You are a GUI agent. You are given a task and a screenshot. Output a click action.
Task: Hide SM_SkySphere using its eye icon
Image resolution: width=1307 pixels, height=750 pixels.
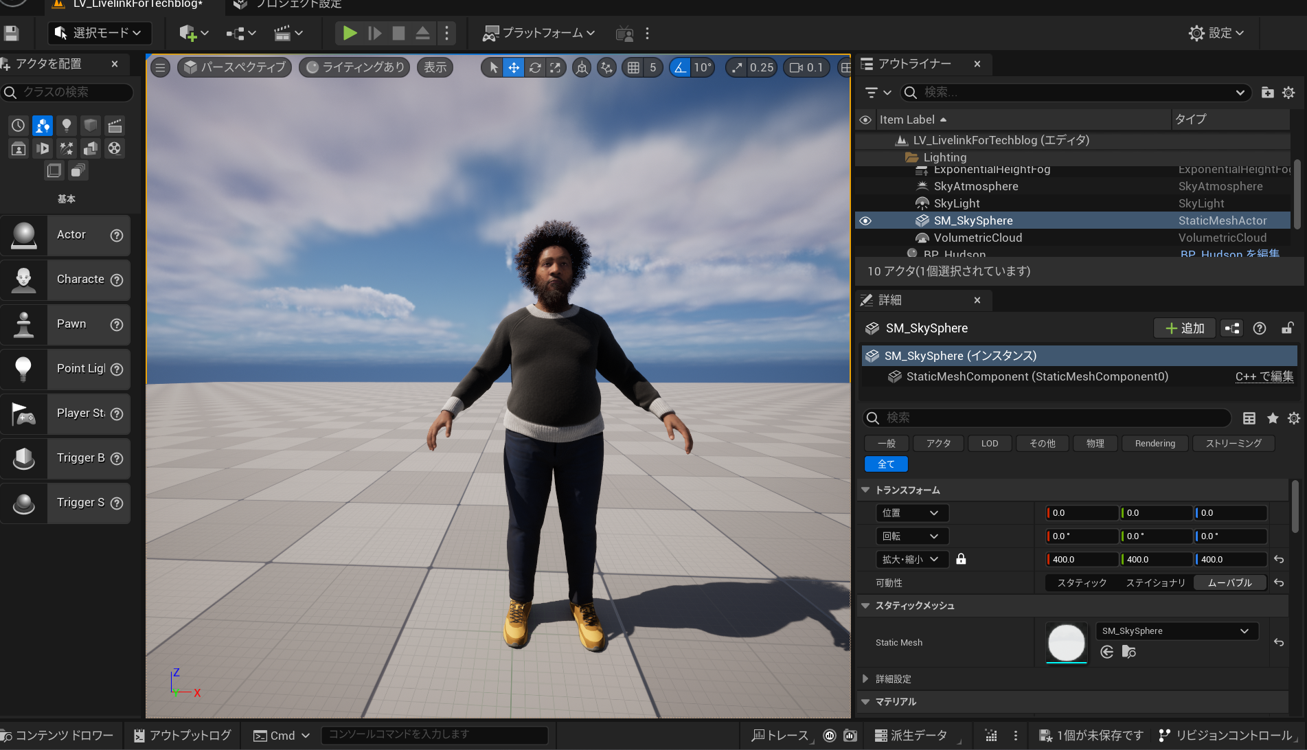pyautogui.click(x=865, y=220)
